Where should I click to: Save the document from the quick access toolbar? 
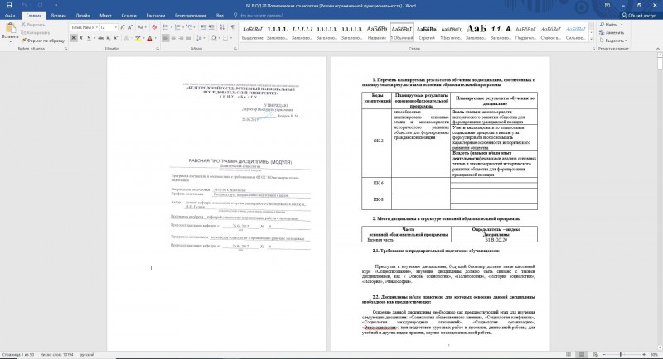point(9,6)
